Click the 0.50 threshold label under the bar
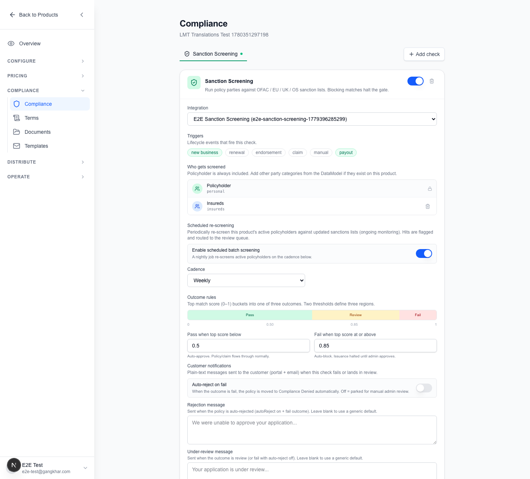This screenshot has height=479, width=530. 270,325
